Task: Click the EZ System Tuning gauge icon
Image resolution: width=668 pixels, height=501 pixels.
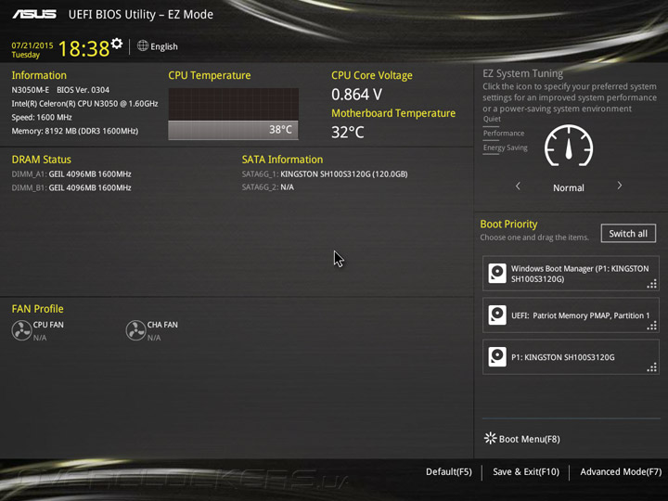Action: [569, 146]
